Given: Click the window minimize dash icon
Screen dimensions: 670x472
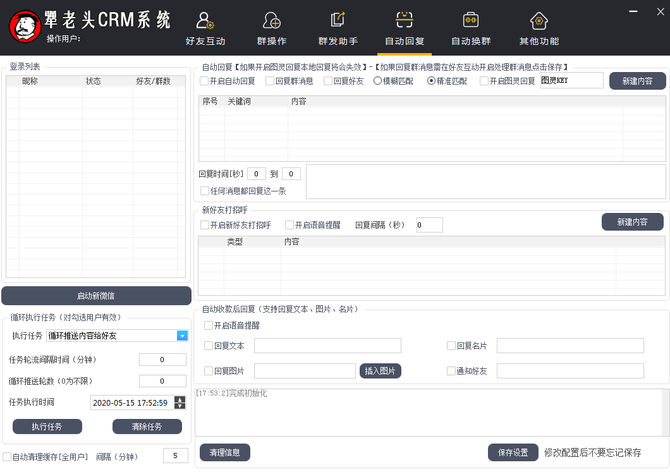Looking at the screenshot, I should (633, 10).
